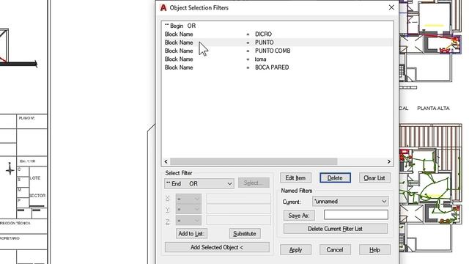Viewport: 469px width, 264px height.
Task: Select the PUNTO COMB row
Action: 277,51
